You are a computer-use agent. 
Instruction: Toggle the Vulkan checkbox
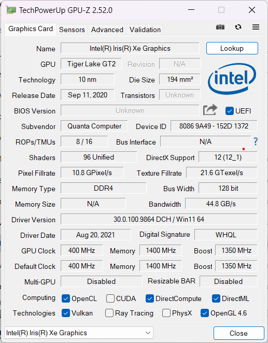point(66,313)
